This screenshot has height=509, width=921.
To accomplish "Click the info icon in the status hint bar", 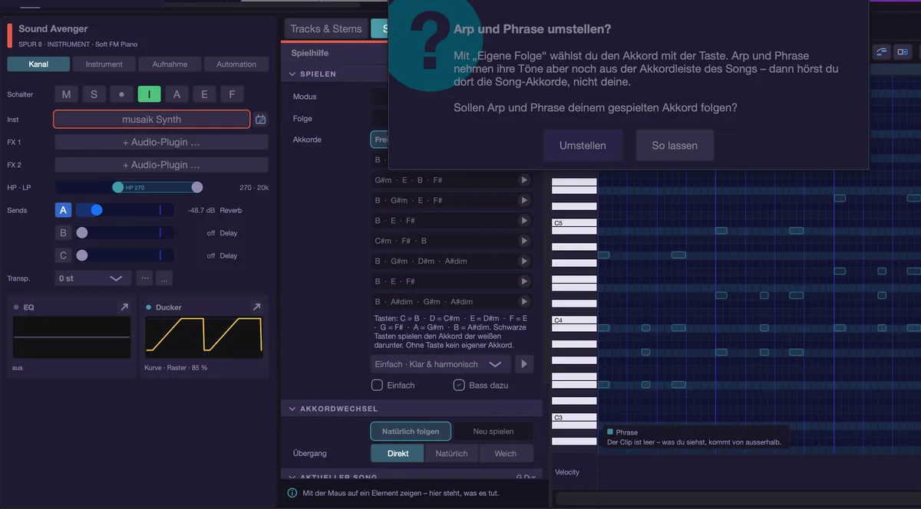I will (x=292, y=494).
